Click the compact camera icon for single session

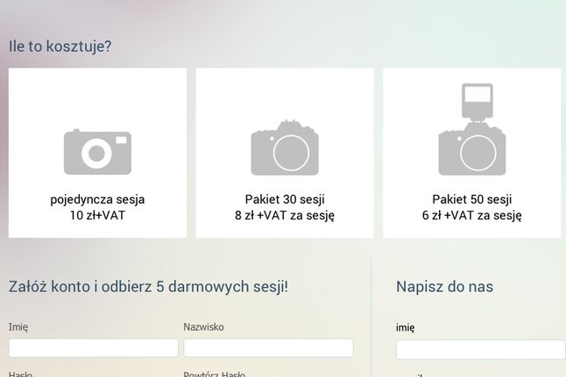tap(96, 150)
